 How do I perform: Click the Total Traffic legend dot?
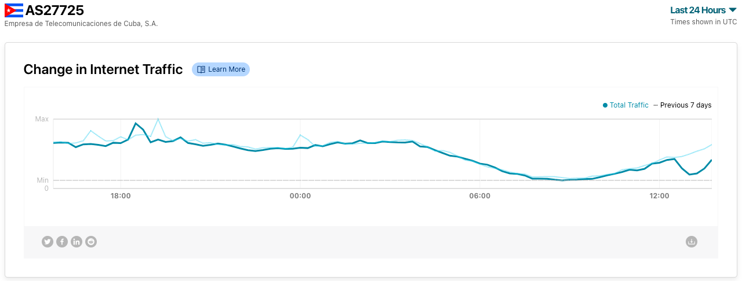[x=605, y=105]
